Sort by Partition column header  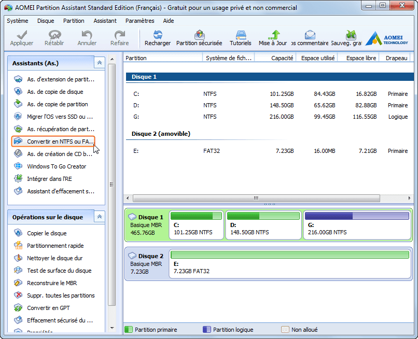click(163, 58)
